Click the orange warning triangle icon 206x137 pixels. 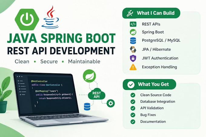[133, 67]
